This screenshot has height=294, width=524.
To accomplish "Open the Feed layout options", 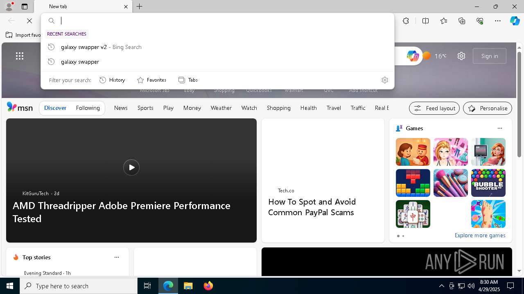I will [x=434, y=108].
